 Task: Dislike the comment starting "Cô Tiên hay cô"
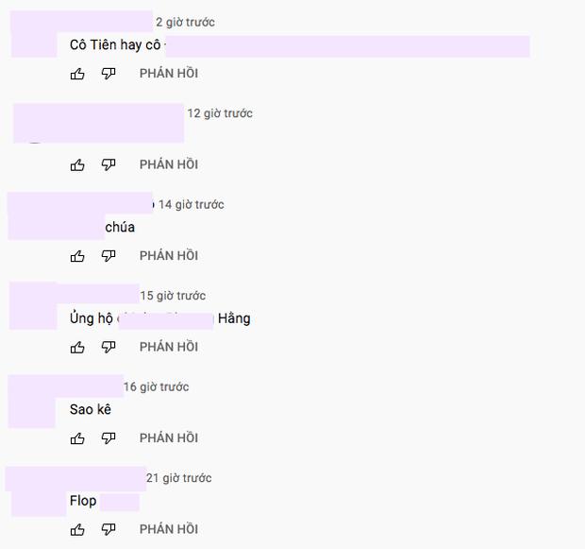tap(109, 74)
